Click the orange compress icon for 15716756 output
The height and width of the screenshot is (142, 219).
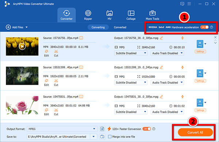[x=182, y=38]
